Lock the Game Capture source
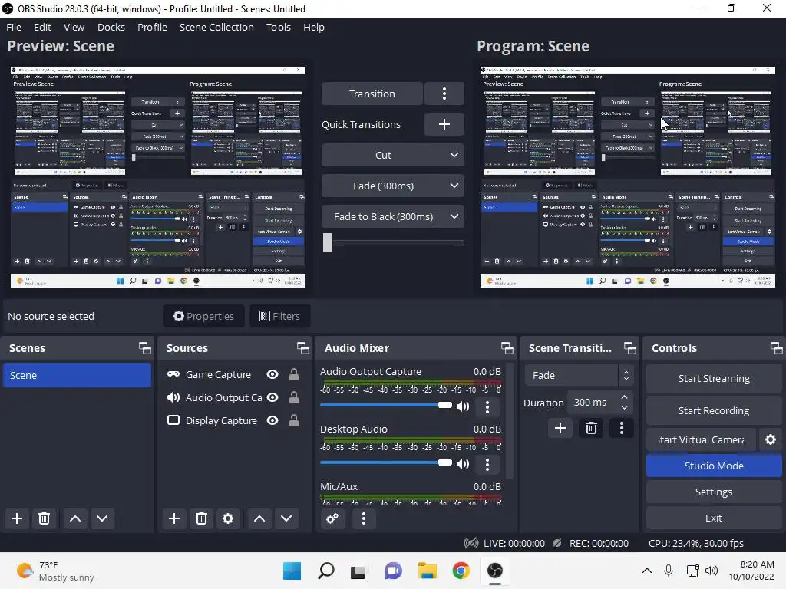Screen dimensions: 786x589 click(x=294, y=374)
